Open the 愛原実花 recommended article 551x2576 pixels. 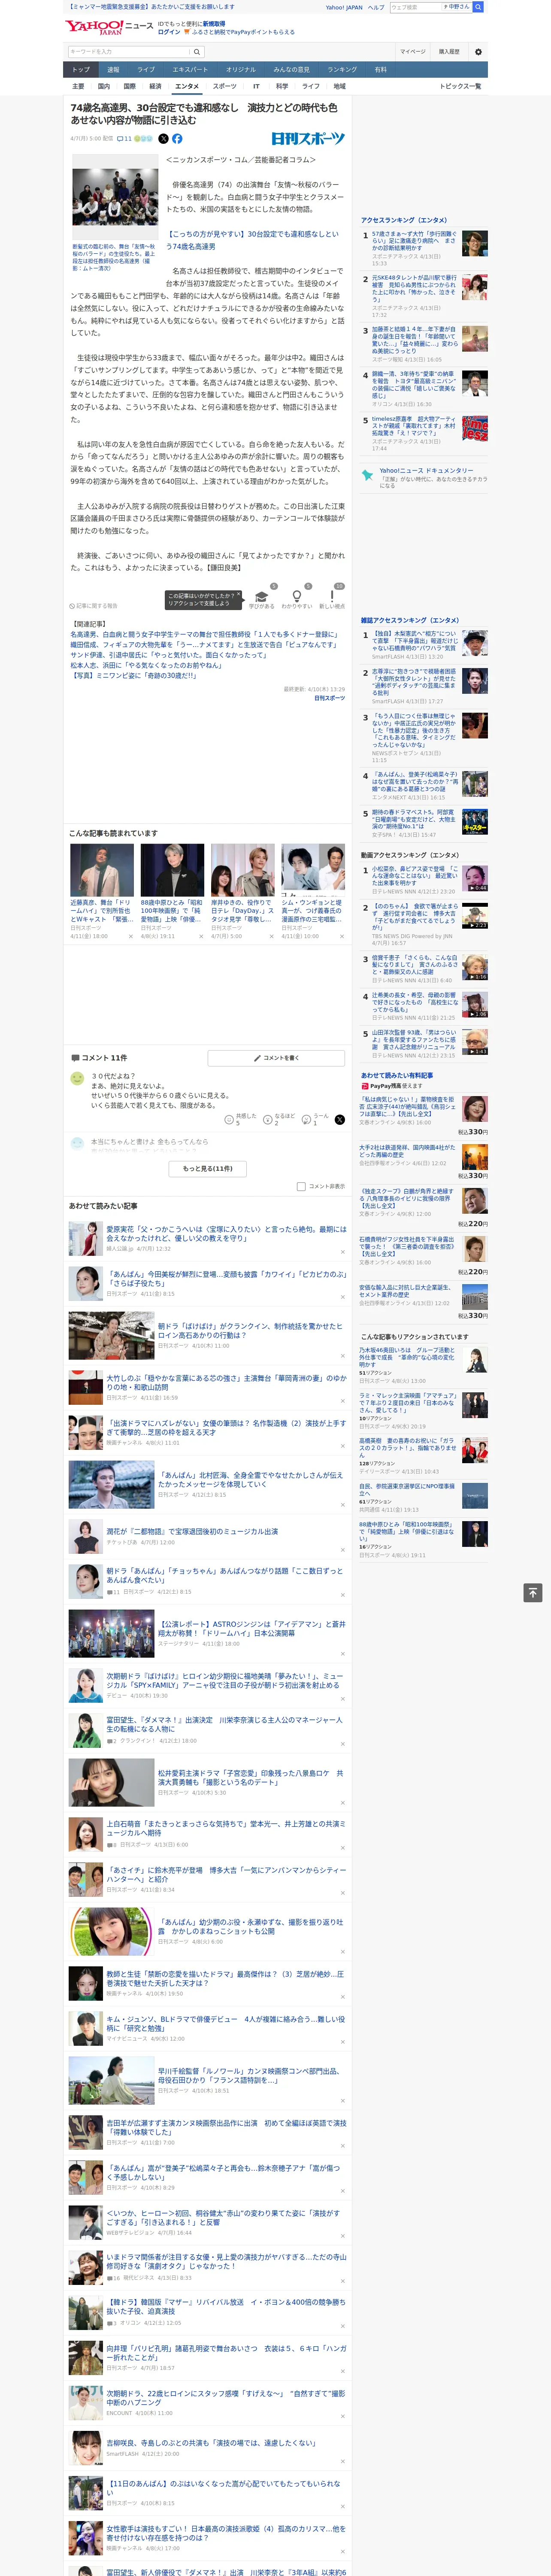click(226, 1233)
